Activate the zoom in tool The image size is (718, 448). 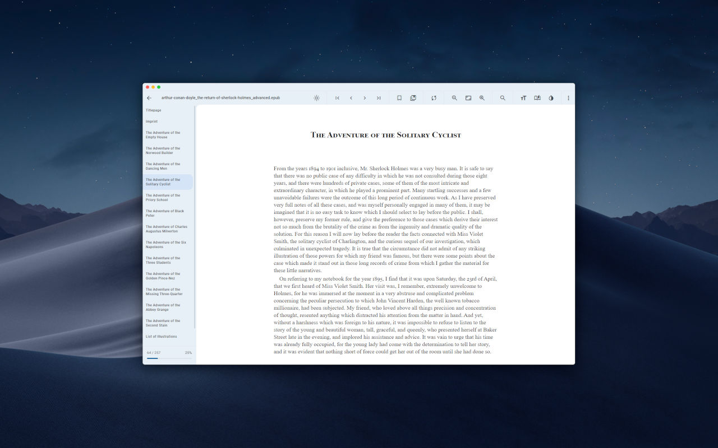click(482, 97)
